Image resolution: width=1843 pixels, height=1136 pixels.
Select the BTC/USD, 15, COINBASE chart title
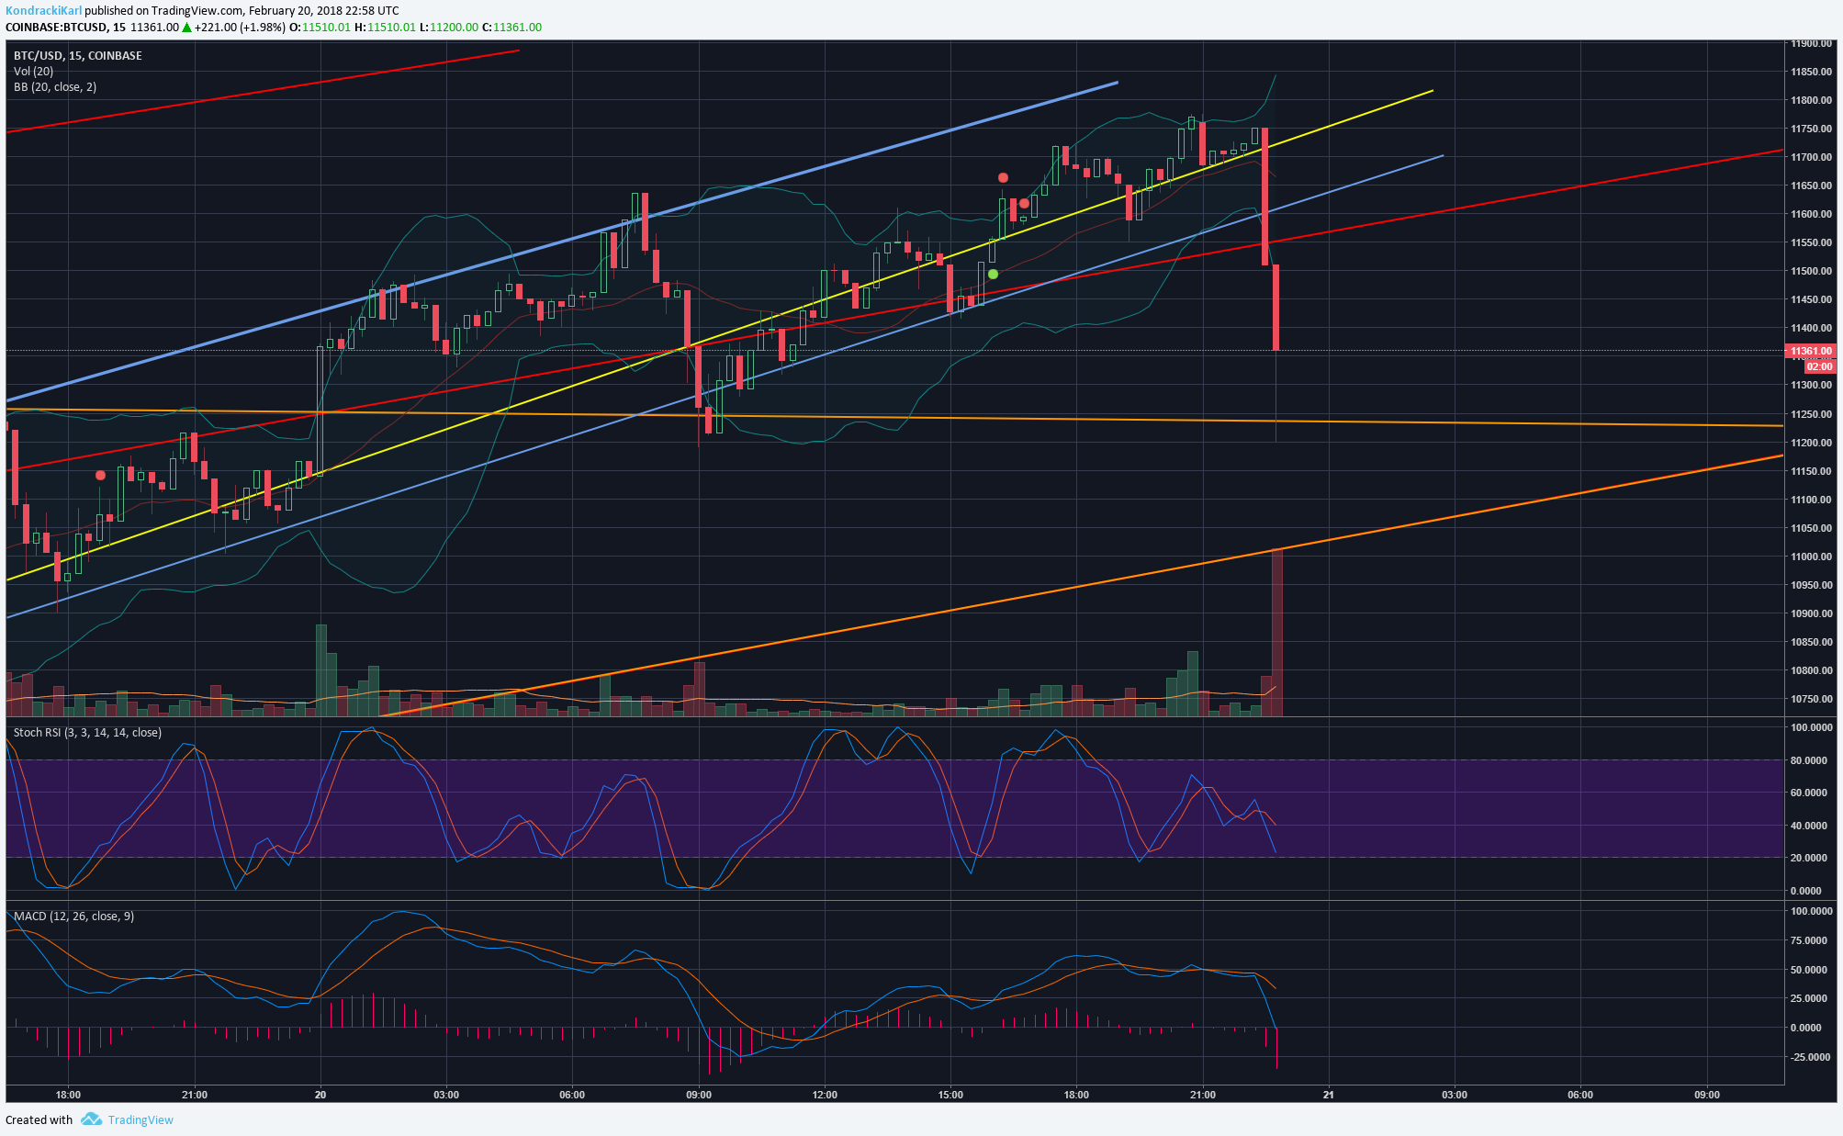click(78, 56)
